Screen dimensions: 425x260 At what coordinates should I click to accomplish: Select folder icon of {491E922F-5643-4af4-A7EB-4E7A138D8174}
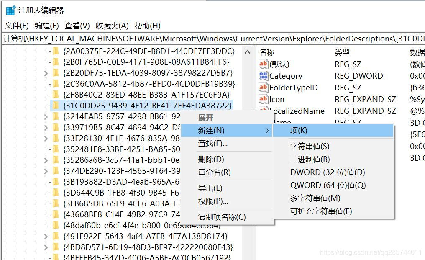[x=56, y=236]
